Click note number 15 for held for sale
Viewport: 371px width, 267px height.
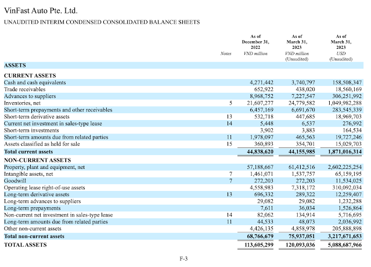[x=229, y=145]
